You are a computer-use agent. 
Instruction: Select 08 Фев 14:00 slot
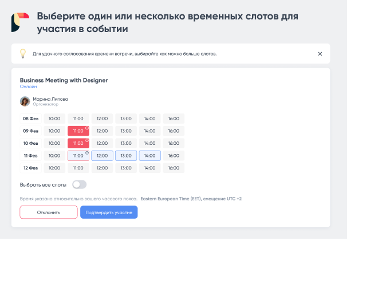150,119
